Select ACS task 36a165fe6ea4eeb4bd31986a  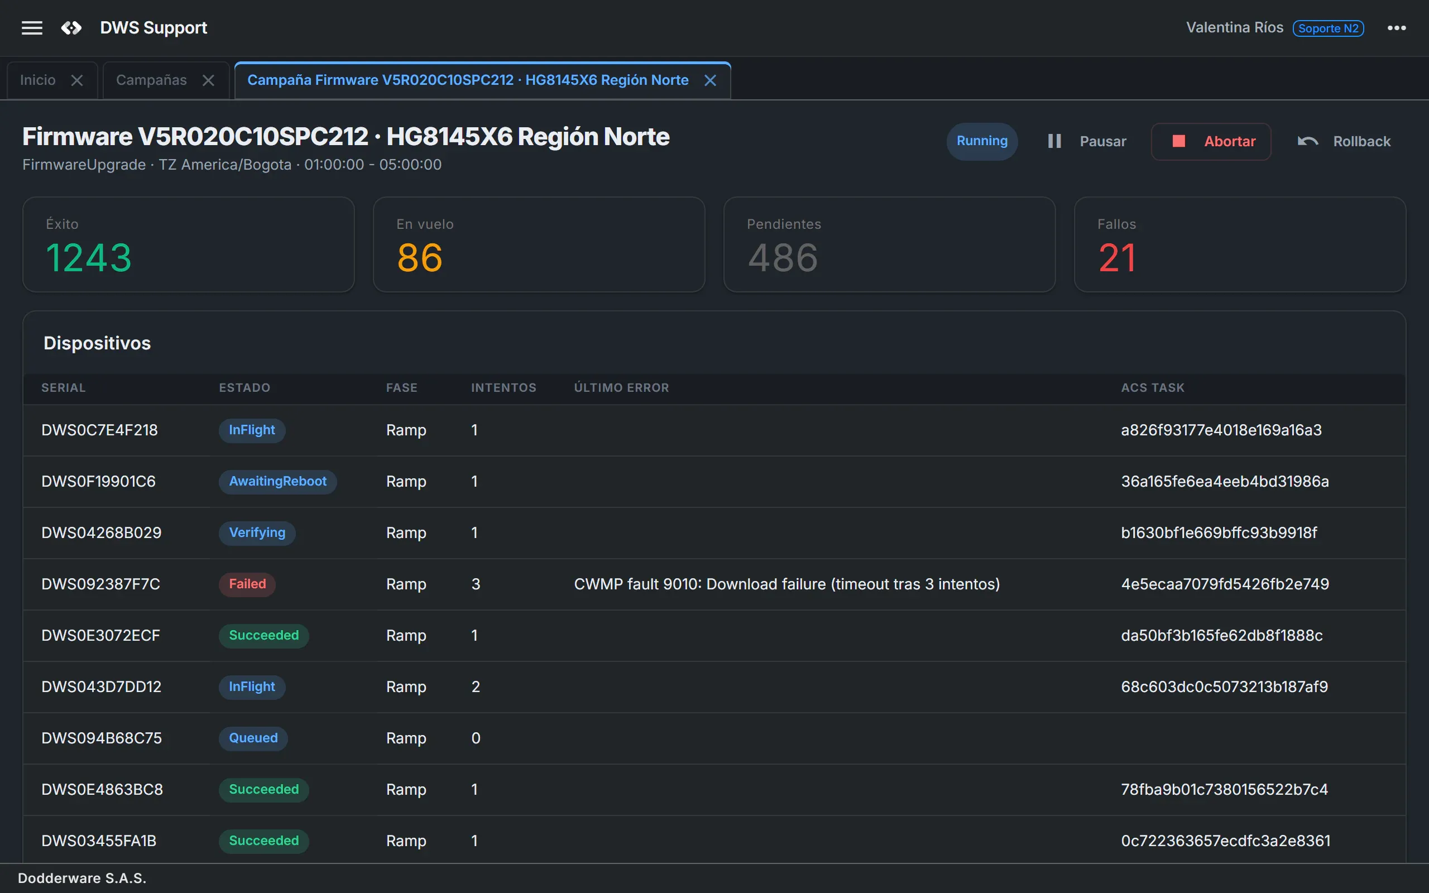pyautogui.click(x=1225, y=481)
